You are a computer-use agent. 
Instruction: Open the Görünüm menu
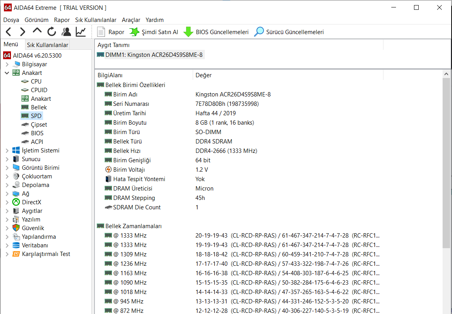36,20
